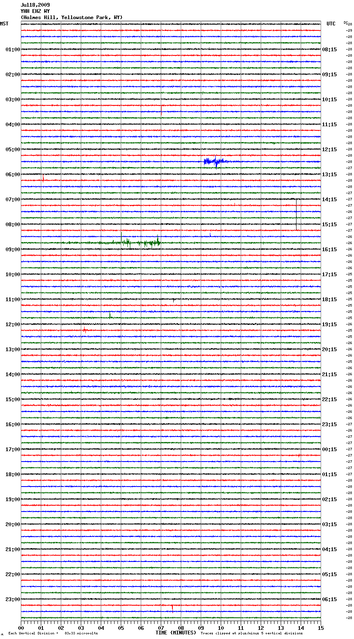This screenshot has height=639, width=354.
Task: Select the "07:00" MST time label
Action: point(13,200)
